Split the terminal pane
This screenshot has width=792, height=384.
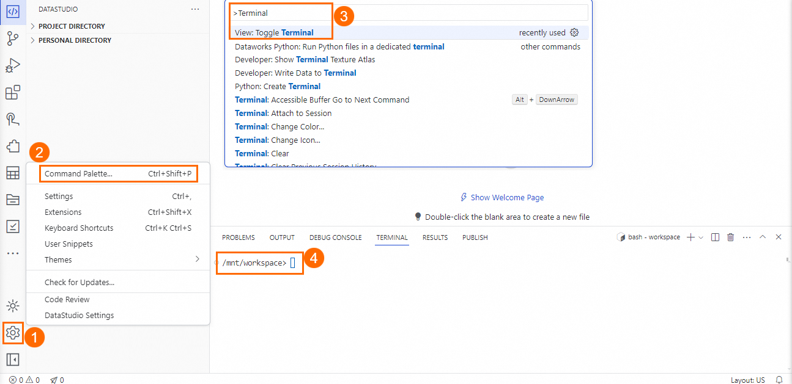coord(715,237)
